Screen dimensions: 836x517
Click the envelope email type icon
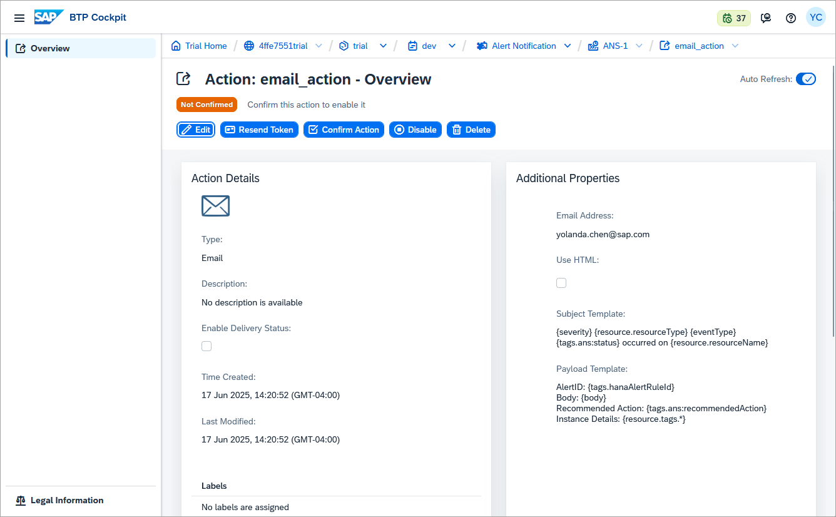click(x=215, y=206)
